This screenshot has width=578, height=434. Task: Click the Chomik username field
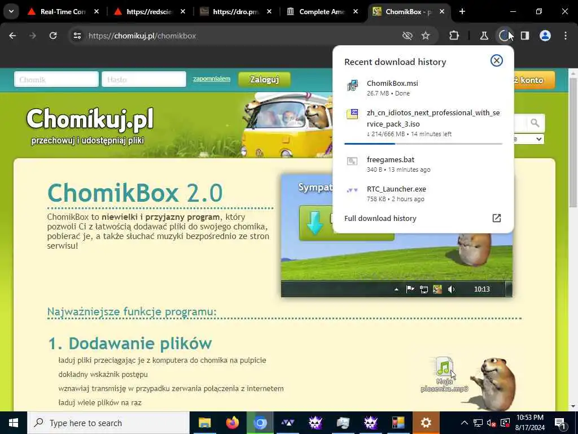point(56,79)
